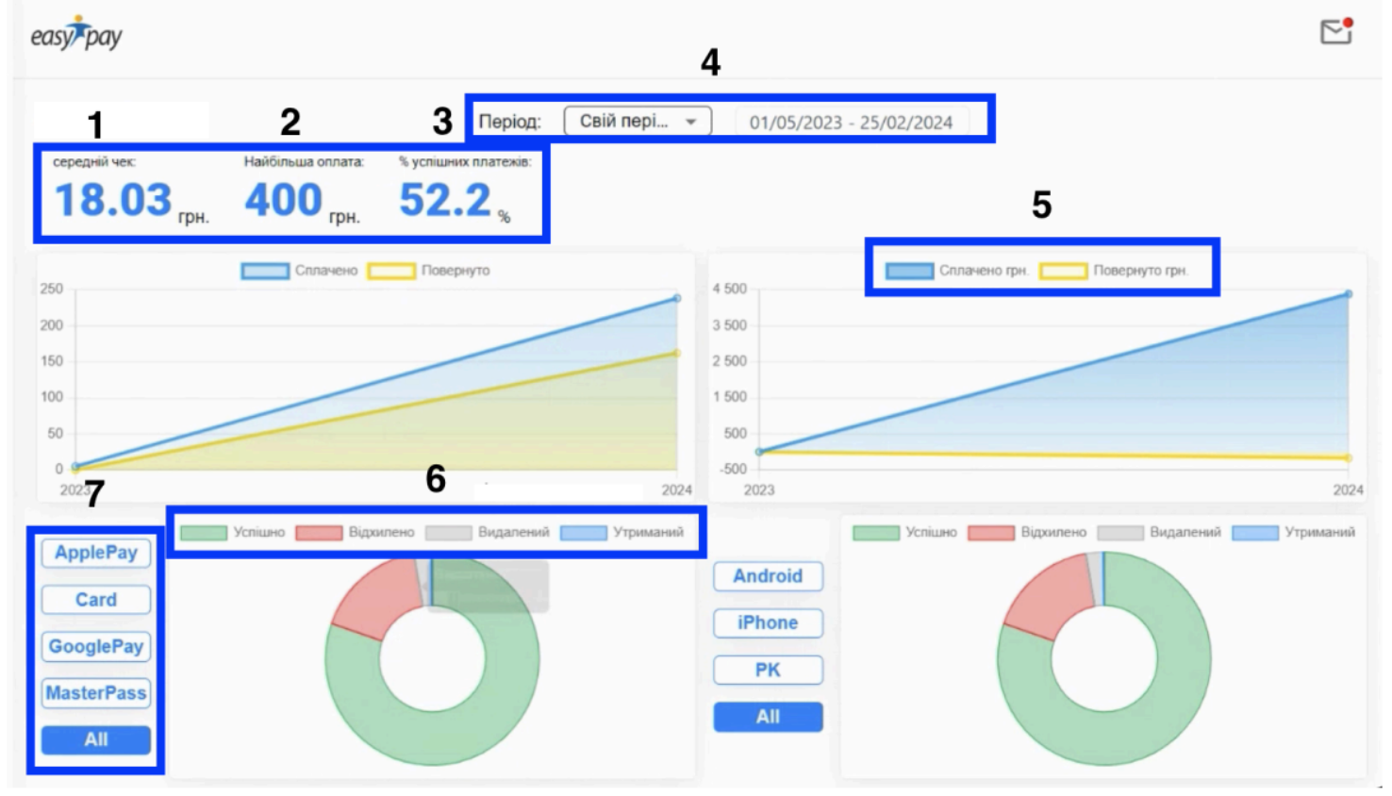Click the easypay logo

76,35
